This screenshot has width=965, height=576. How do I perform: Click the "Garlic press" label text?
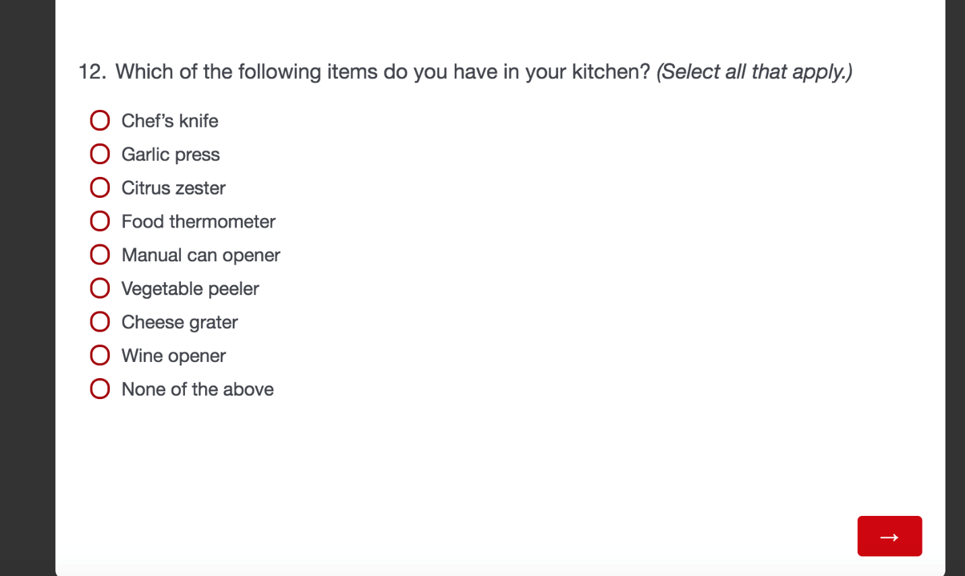171,155
